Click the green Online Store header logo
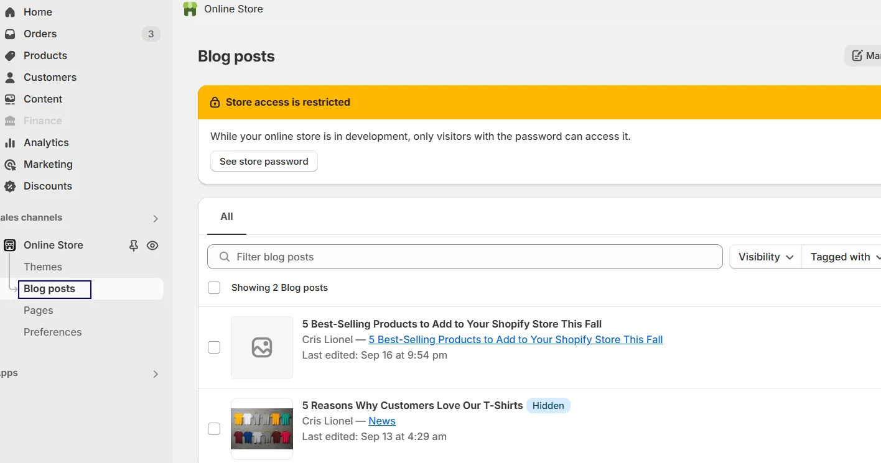The height and width of the screenshot is (463, 881). pos(190,9)
